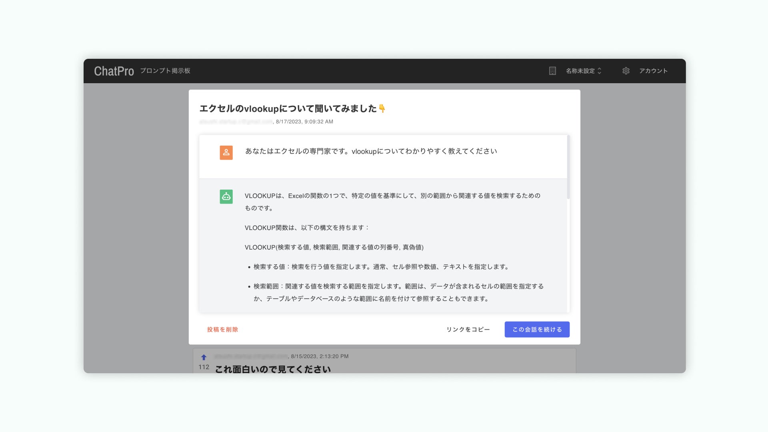Image resolution: width=768 pixels, height=432 pixels.
Task: Open the プロンプト掲示板 page
Action: [x=165, y=71]
